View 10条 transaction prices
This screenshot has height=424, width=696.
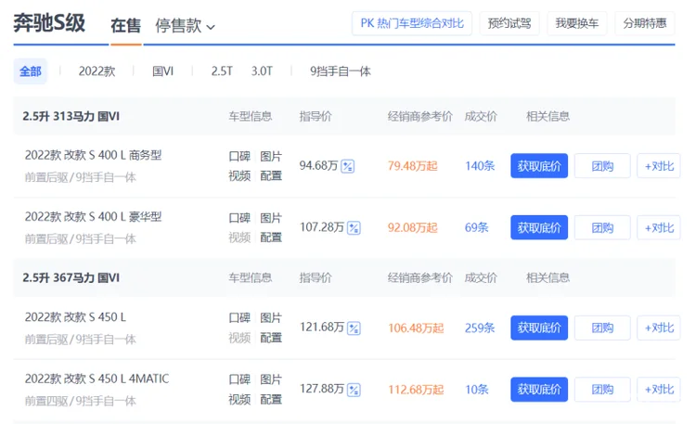click(x=477, y=390)
